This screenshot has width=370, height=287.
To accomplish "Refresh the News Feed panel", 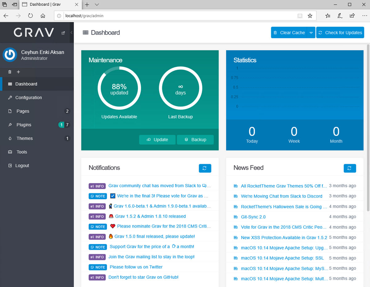I will [x=350, y=168].
